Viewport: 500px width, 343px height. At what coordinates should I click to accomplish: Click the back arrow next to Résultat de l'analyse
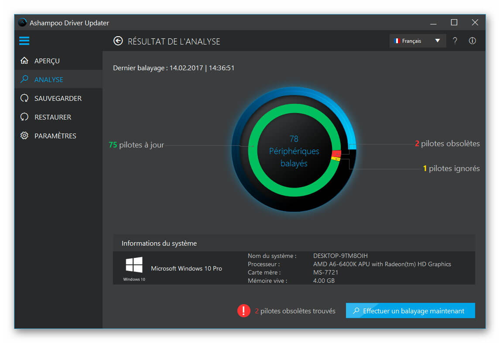click(118, 41)
